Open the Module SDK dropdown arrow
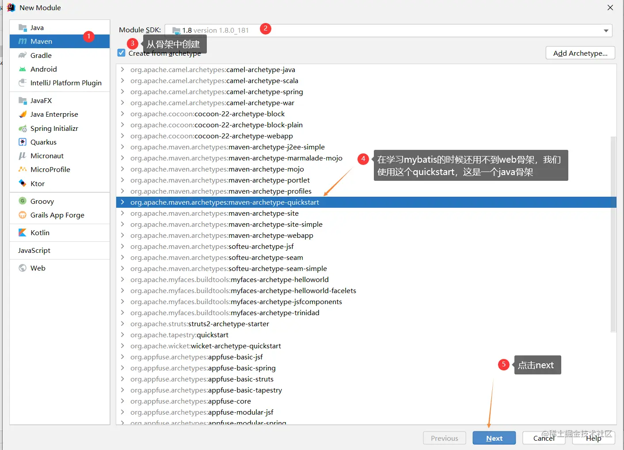Screen dimensions: 624x450 606,31
